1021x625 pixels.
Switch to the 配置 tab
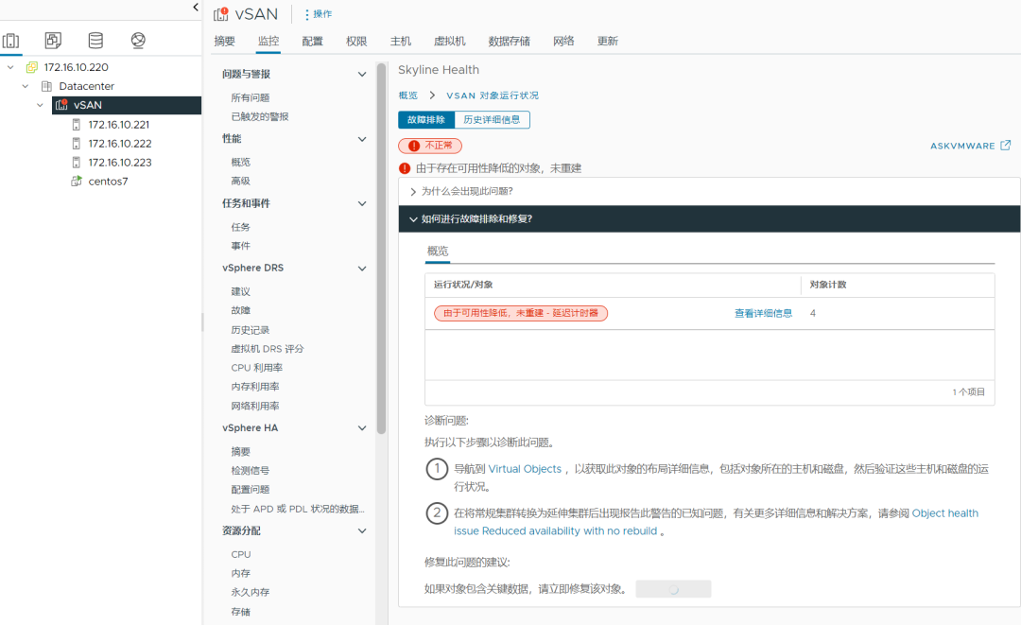[313, 41]
